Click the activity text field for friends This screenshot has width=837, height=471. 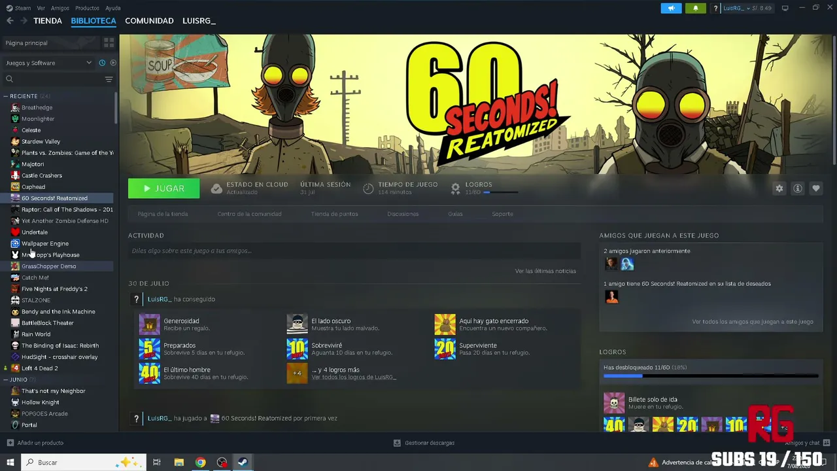click(354, 251)
